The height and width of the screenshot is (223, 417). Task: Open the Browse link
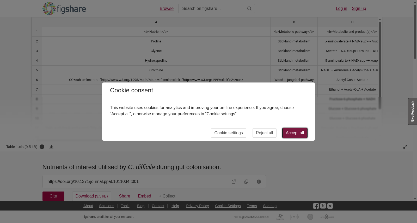pos(167,9)
